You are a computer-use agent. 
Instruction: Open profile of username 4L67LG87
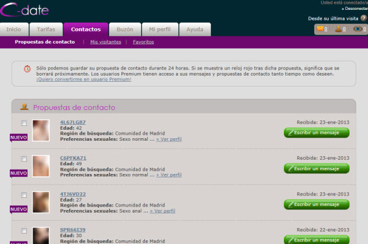(73, 122)
